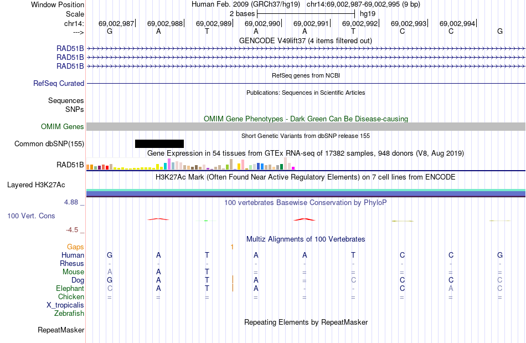Click the Common dbSNP(155) label
The image size is (526, 343).
tap(49, 144)
